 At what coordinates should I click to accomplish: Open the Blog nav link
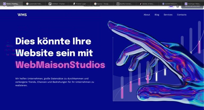(x=157, y=15)
